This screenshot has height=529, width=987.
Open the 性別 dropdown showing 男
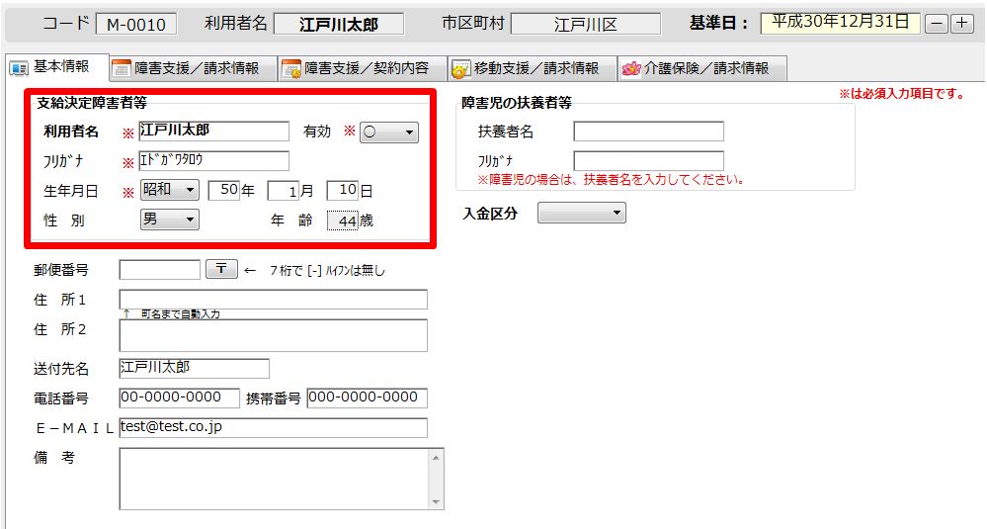pyautogui.click(x=170, y=220)
